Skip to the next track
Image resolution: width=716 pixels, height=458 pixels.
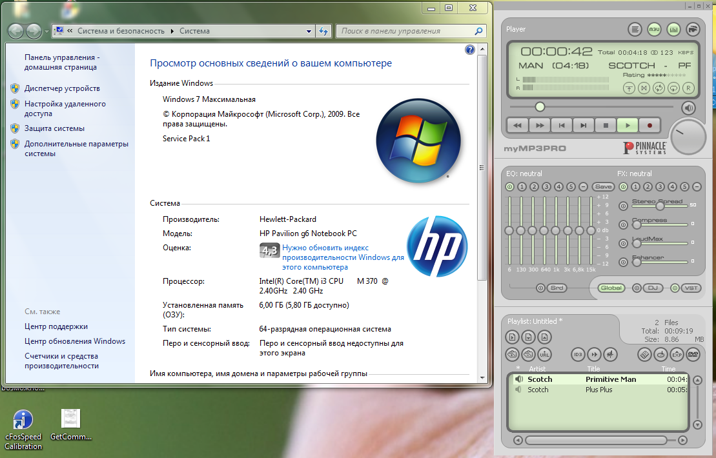583,126
